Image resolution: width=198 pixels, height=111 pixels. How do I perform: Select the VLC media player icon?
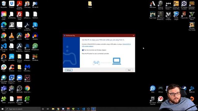click(x=12, y=37)
